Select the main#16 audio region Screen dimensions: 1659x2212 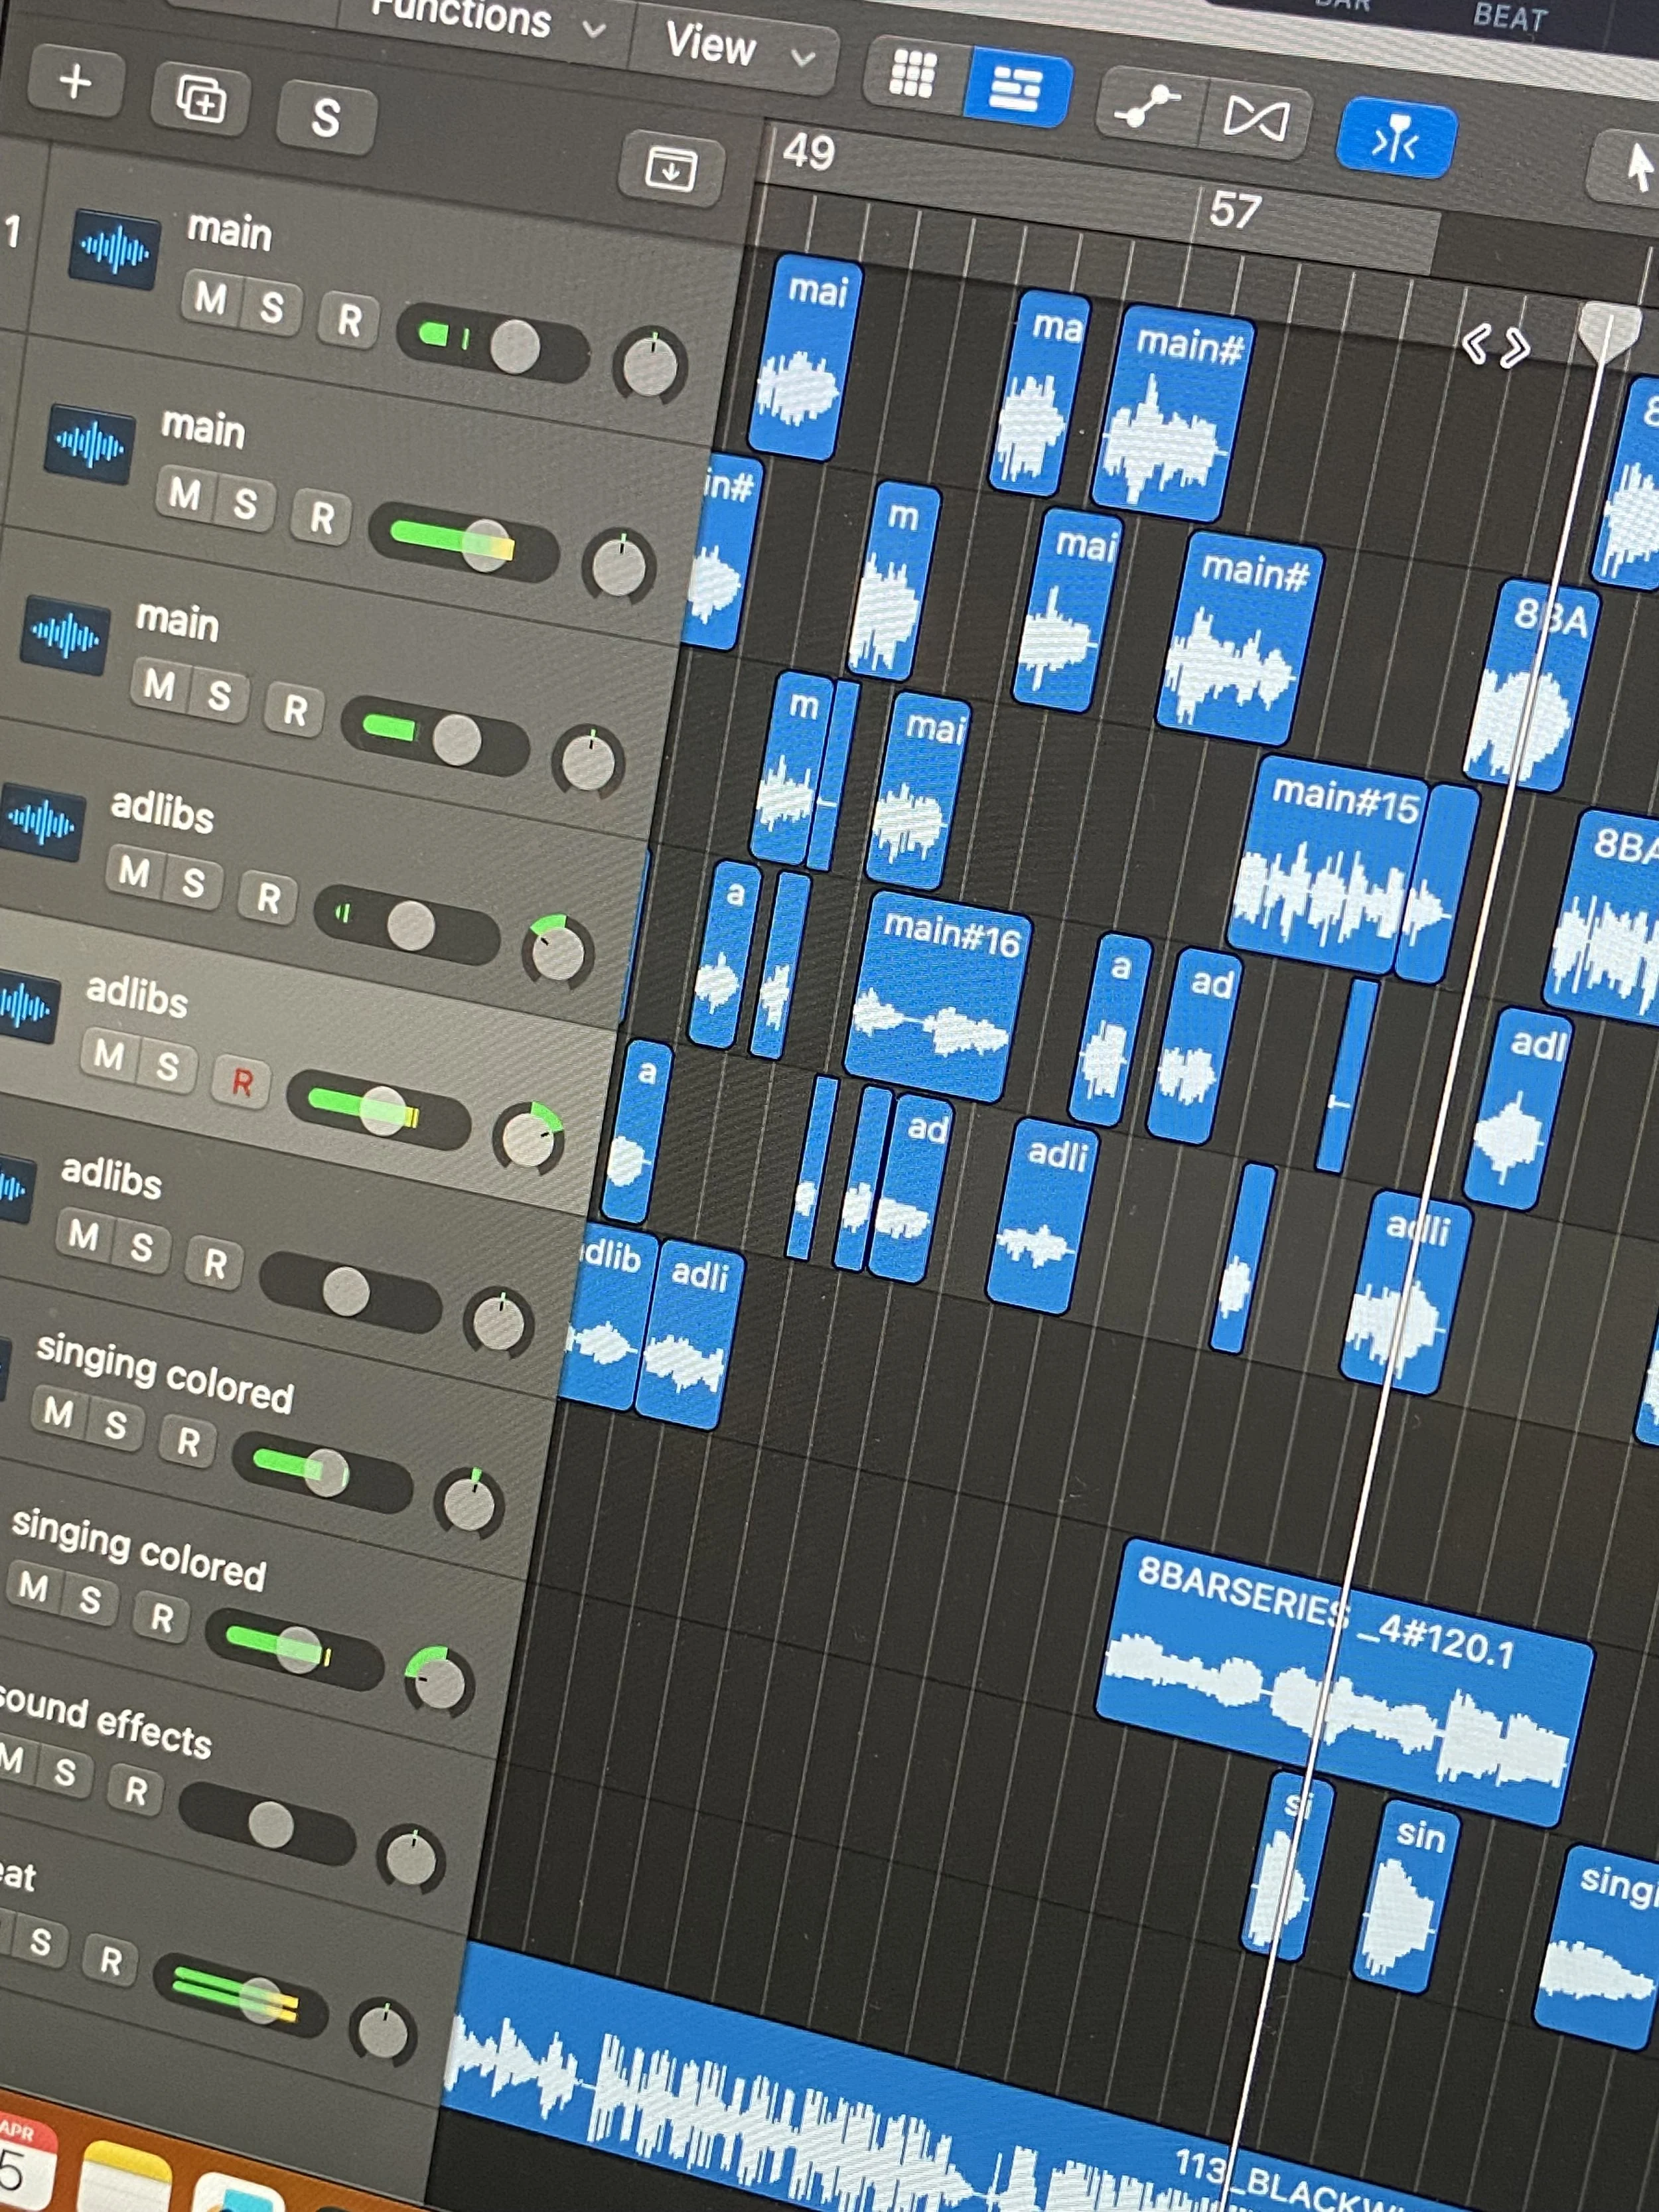tap(937, 996)
